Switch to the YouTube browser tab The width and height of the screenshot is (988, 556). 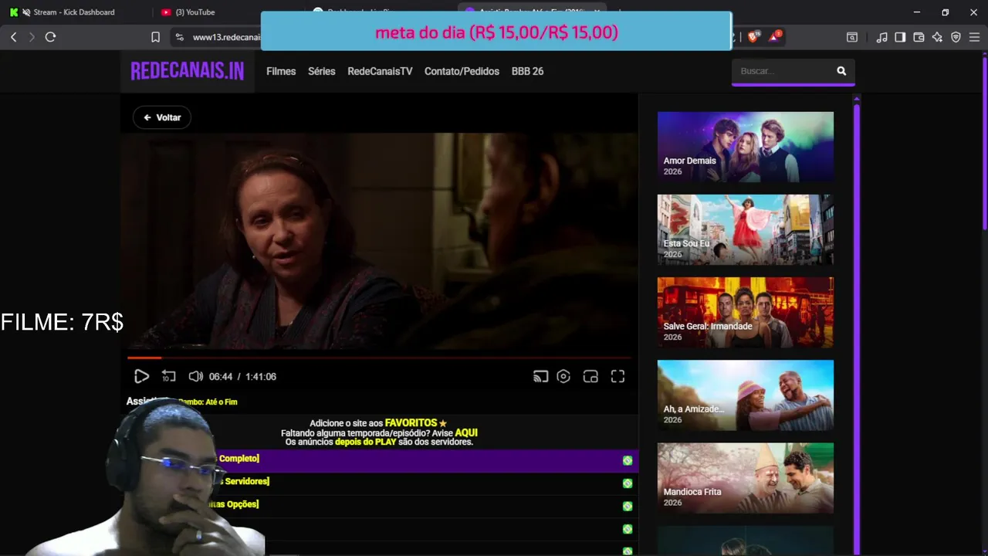[x=195, y=12]
